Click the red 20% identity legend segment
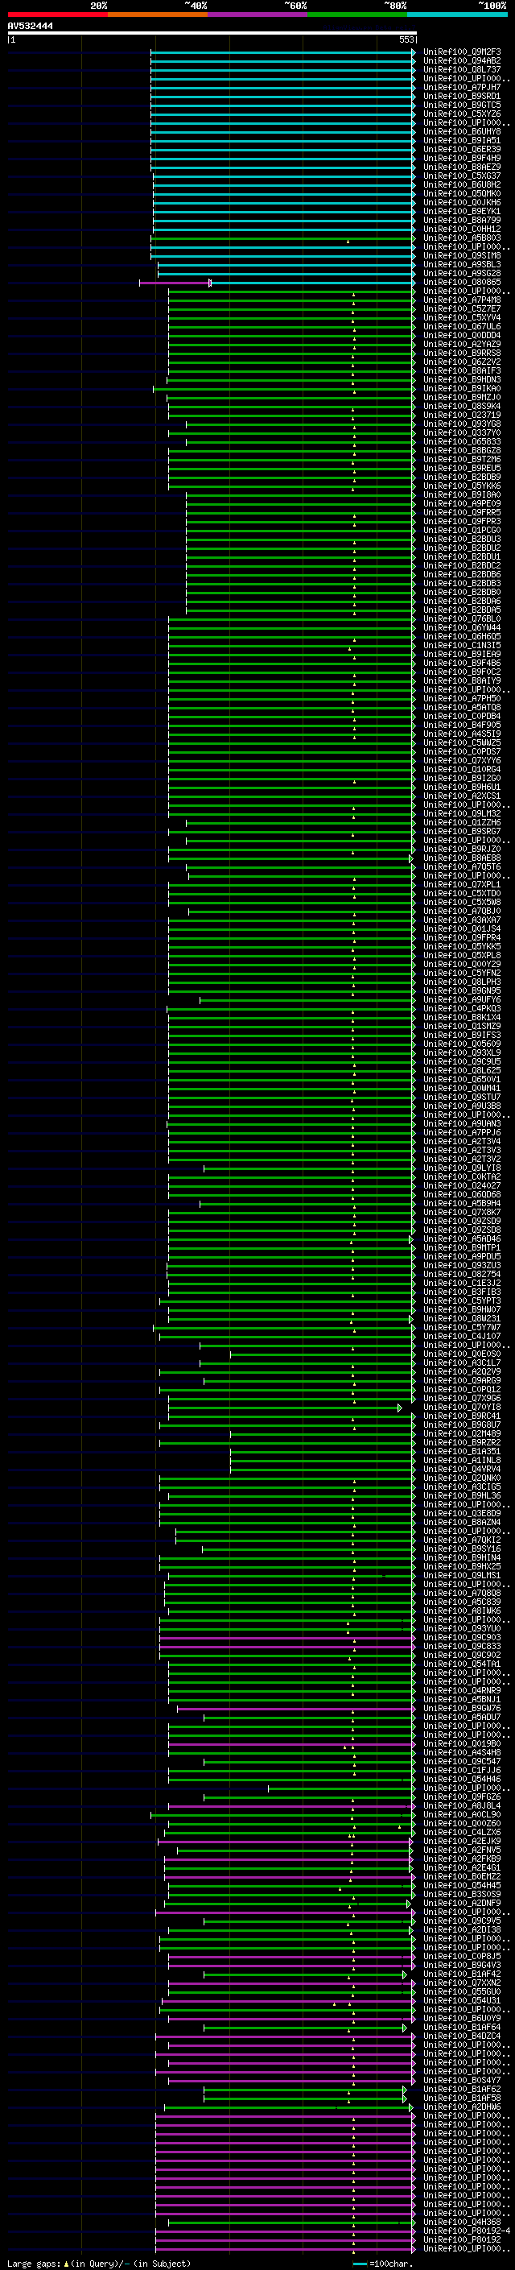The height and width of the screenshot is (2270, 515). [58, 14]
